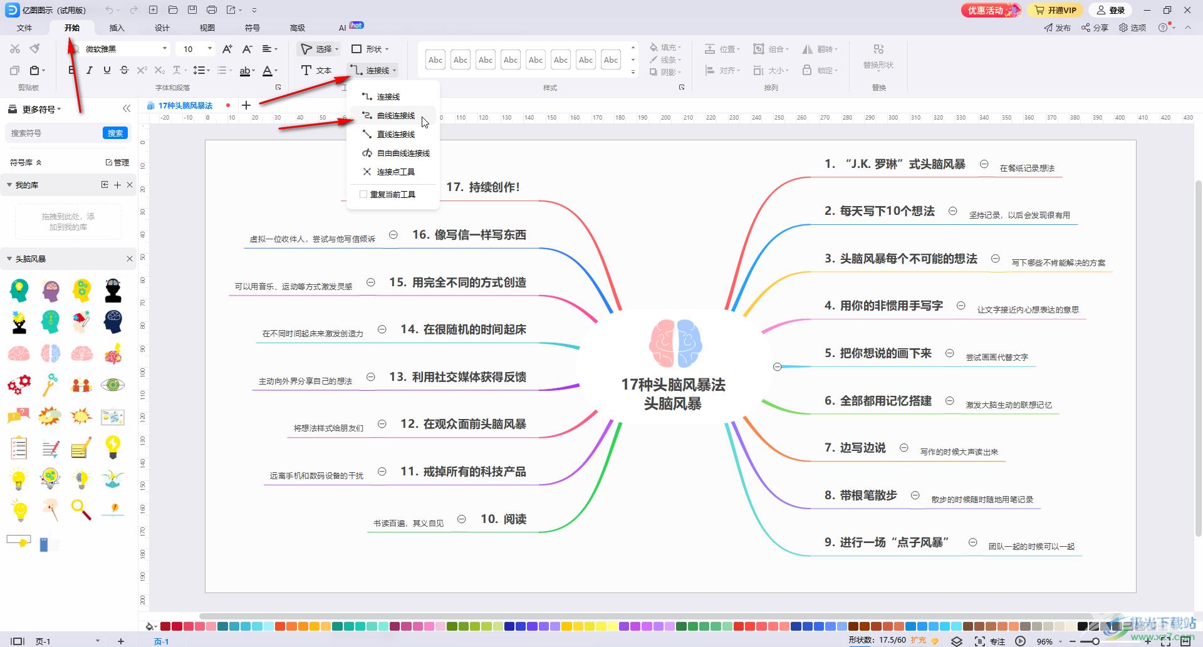Check the Repeat Current Tool checkbox
The image size is (1203, 647).
pyautogui.click(x=363, y=194)
